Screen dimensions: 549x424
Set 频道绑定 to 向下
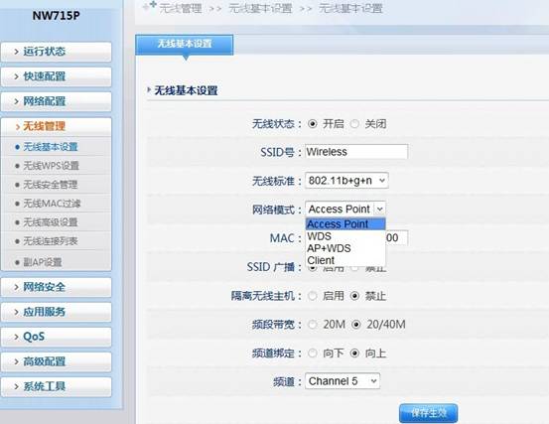pyautogui.click(x=313, y=353)
